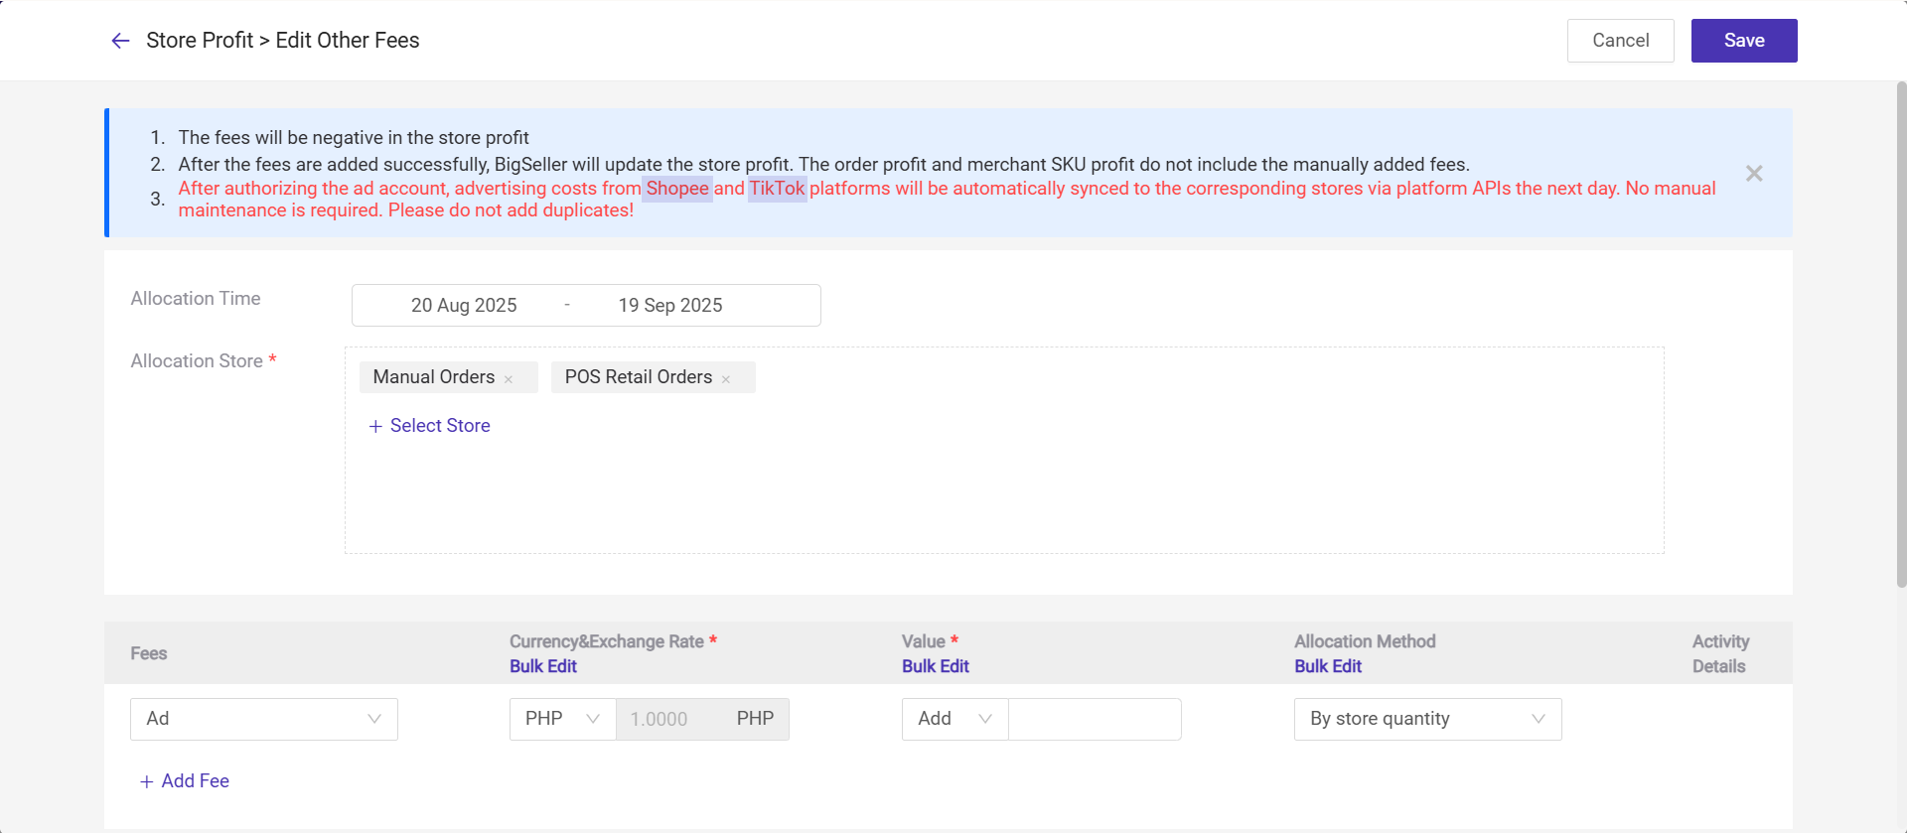Expand the PHP currency dropdown
The height and width of the screenshot is (833, 1907).
click(562, 719)
